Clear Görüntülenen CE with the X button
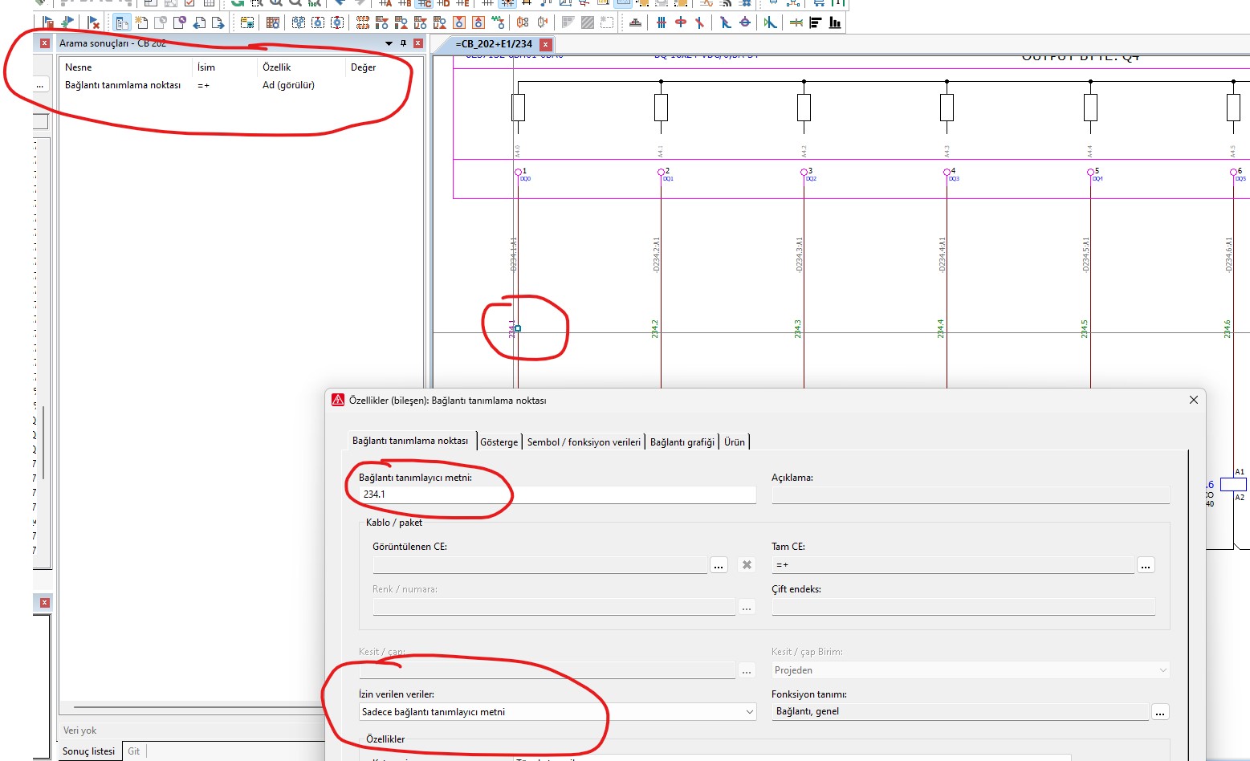The height and width of the screenshot is (761, 1250). 747,565
